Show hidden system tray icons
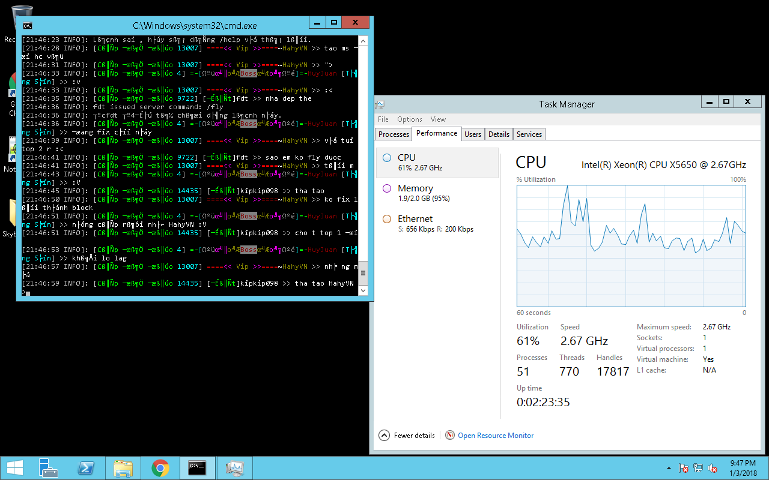This screenshot has width=769, height=480. tap(669, 468)
